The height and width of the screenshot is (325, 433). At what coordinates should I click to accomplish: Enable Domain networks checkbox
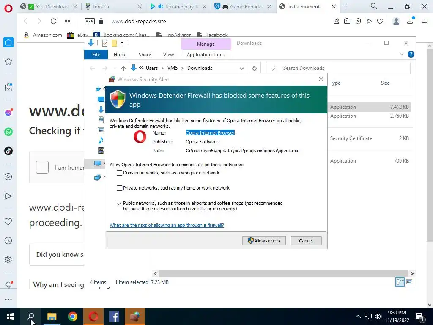(119, 173)
